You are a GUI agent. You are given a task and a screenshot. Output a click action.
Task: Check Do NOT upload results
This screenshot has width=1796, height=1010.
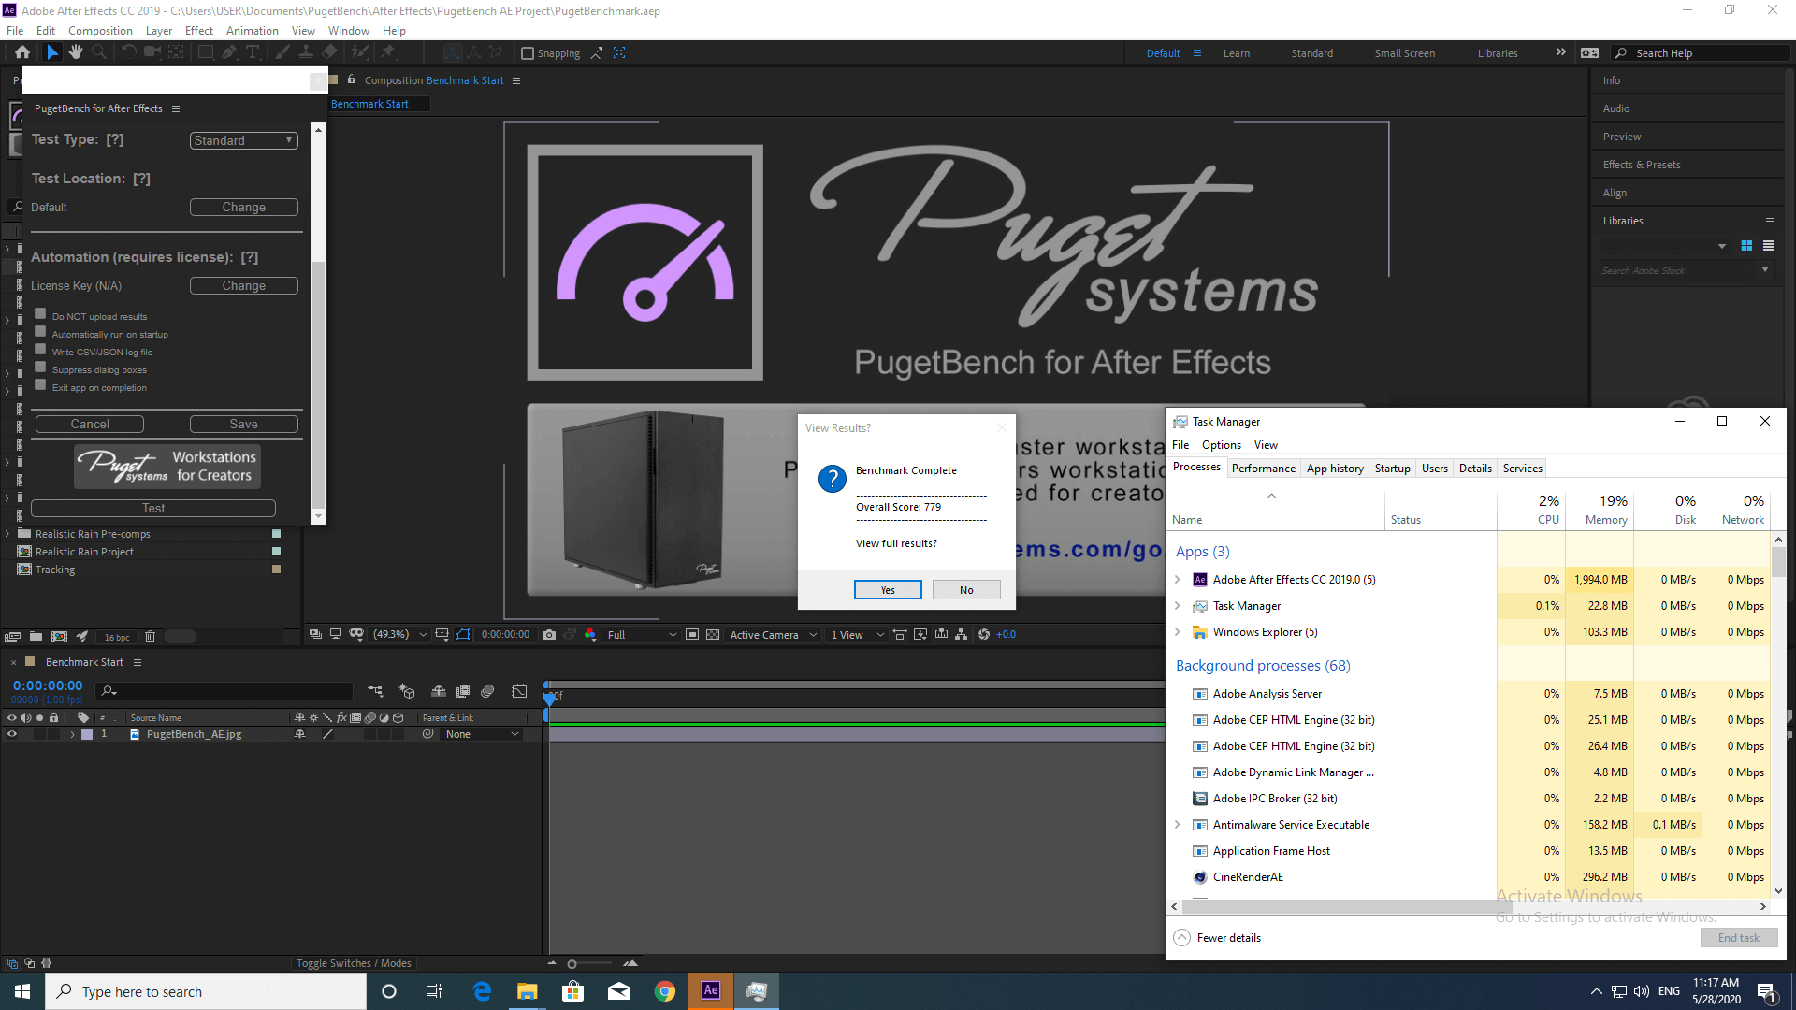40,314
